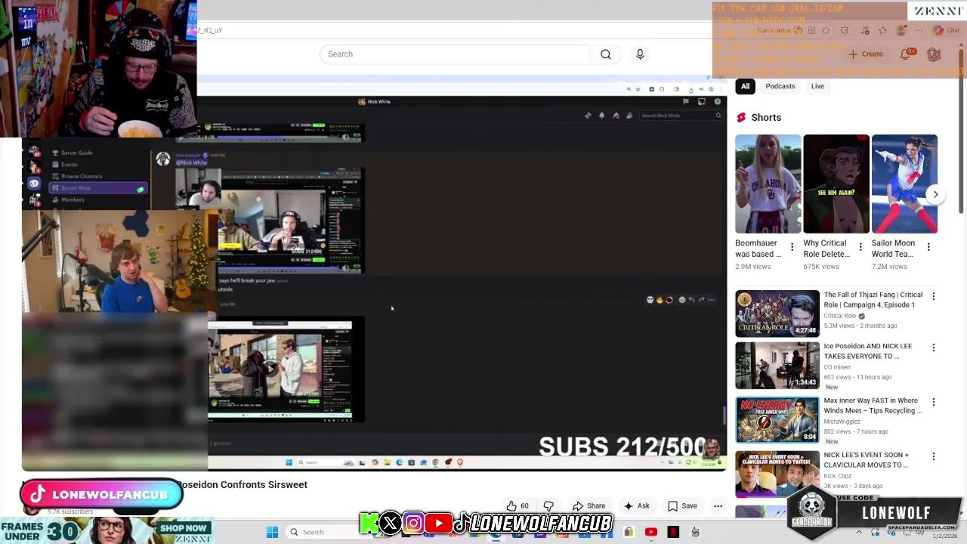Open Microsoft Store from the taskbar
This screenshot has height=544, width=967.
(629, 532)
